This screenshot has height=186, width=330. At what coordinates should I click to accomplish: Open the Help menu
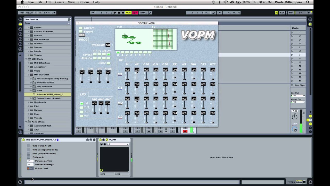(x=96, y=2)
